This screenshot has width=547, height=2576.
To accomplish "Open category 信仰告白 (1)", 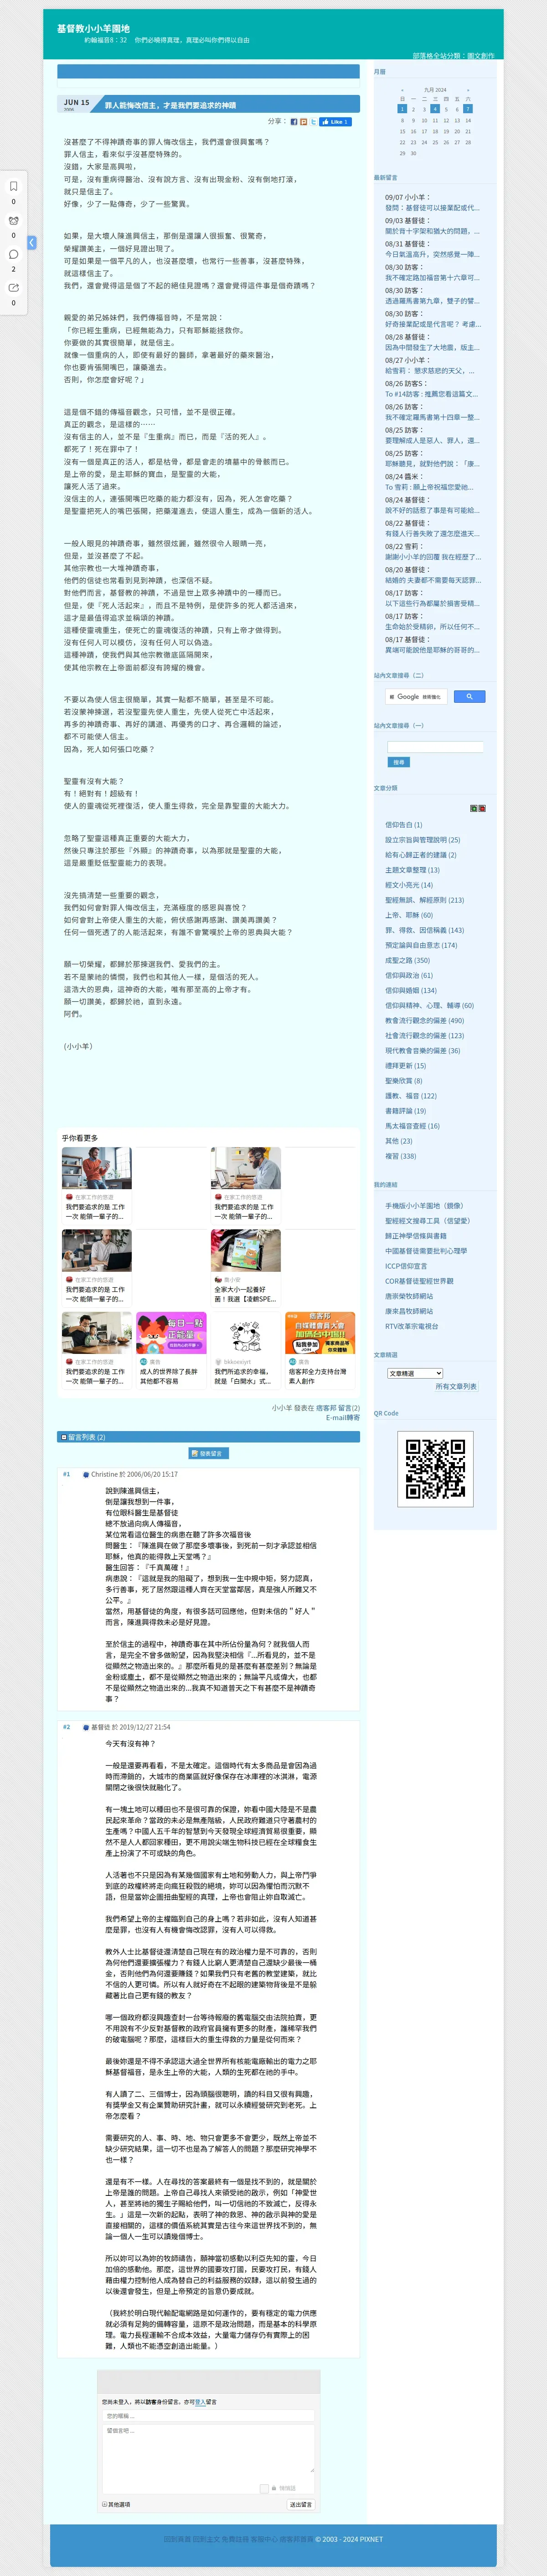I will [x=403, y=825].
